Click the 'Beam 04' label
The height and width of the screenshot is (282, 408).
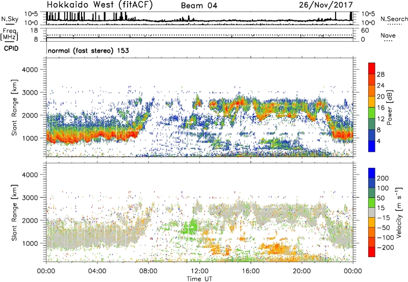[x=199, y=6]
